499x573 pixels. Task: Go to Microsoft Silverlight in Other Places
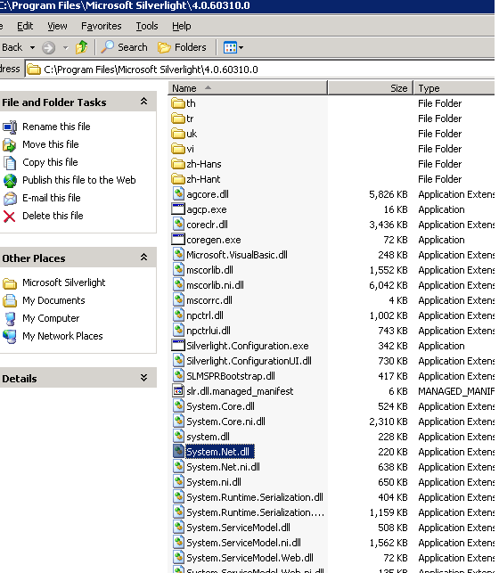(x=63, y=282)
